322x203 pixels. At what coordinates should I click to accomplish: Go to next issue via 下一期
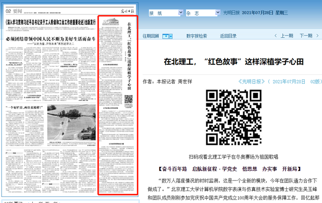[306, 36]
